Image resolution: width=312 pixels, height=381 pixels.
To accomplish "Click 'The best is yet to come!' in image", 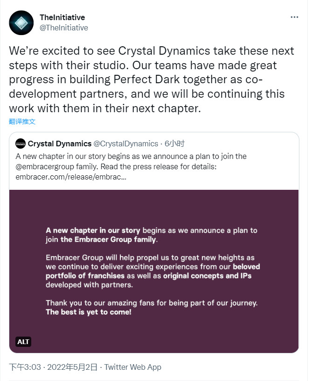I will 89,312.
